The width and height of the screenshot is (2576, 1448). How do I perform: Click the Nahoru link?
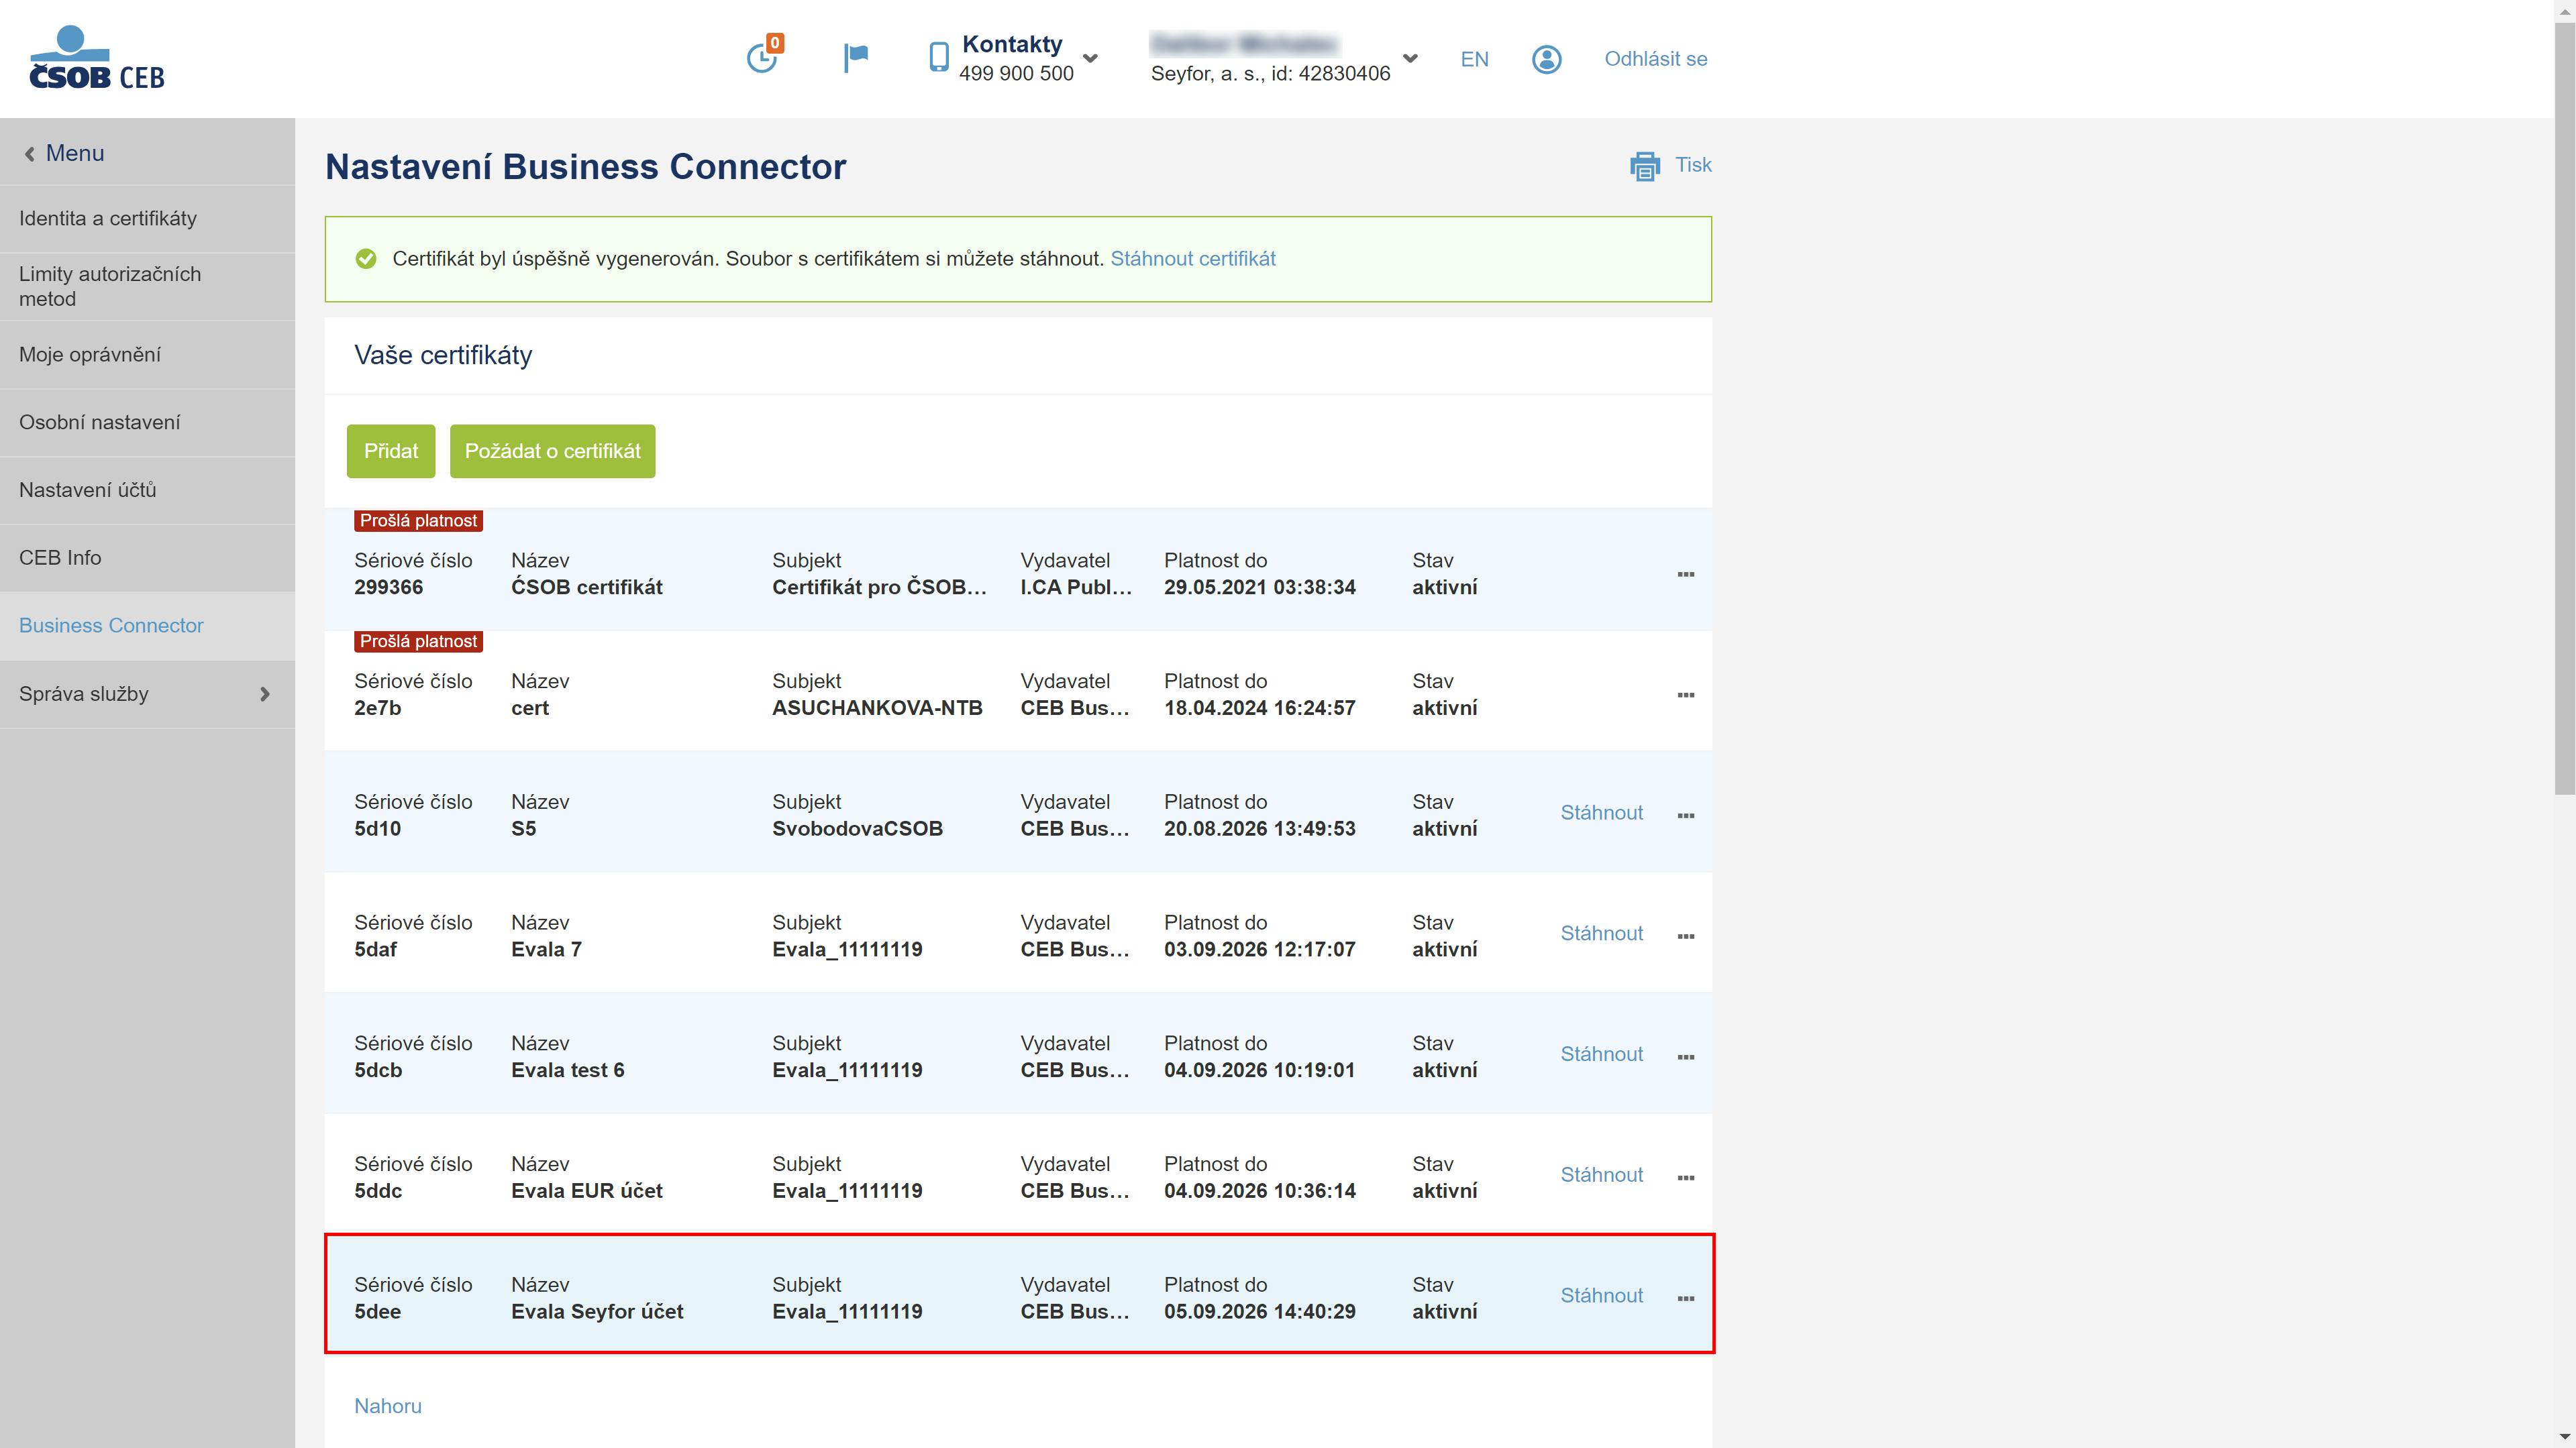(388, 1407)
